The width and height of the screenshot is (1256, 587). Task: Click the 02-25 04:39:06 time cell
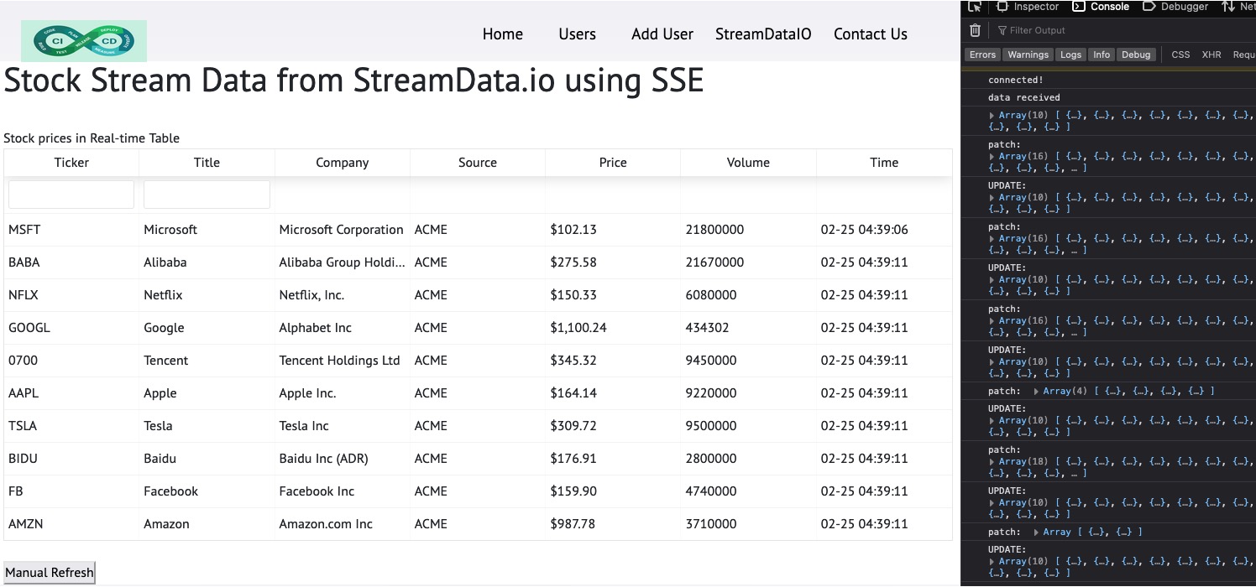pos(884,230)
